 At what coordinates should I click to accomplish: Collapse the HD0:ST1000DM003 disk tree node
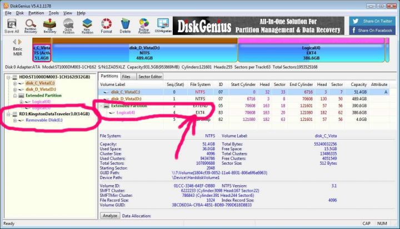point(8,77)
